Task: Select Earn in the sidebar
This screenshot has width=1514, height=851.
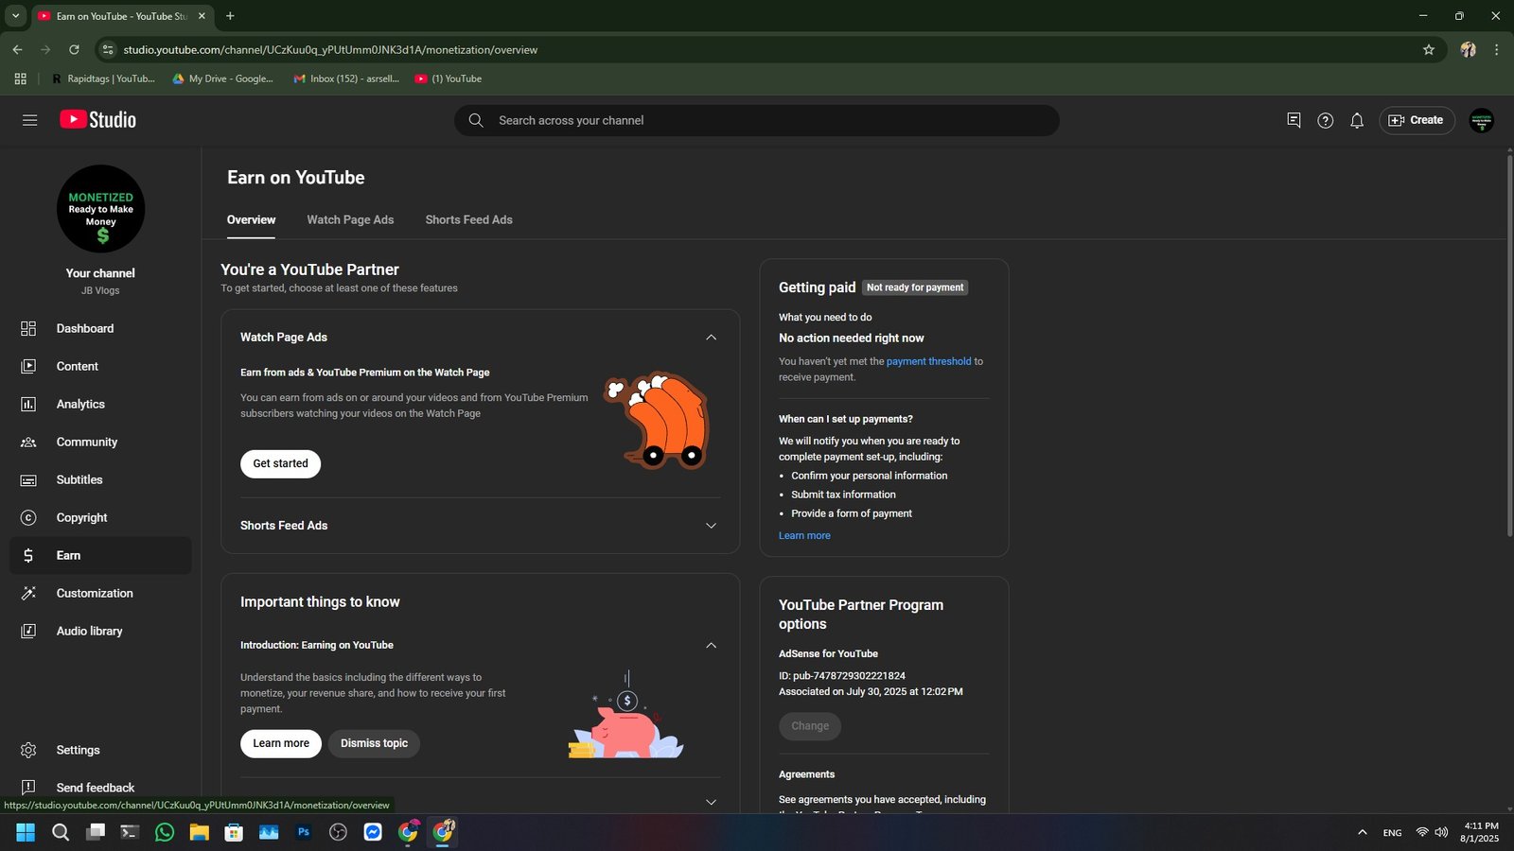Action: (x=100, y=555)
